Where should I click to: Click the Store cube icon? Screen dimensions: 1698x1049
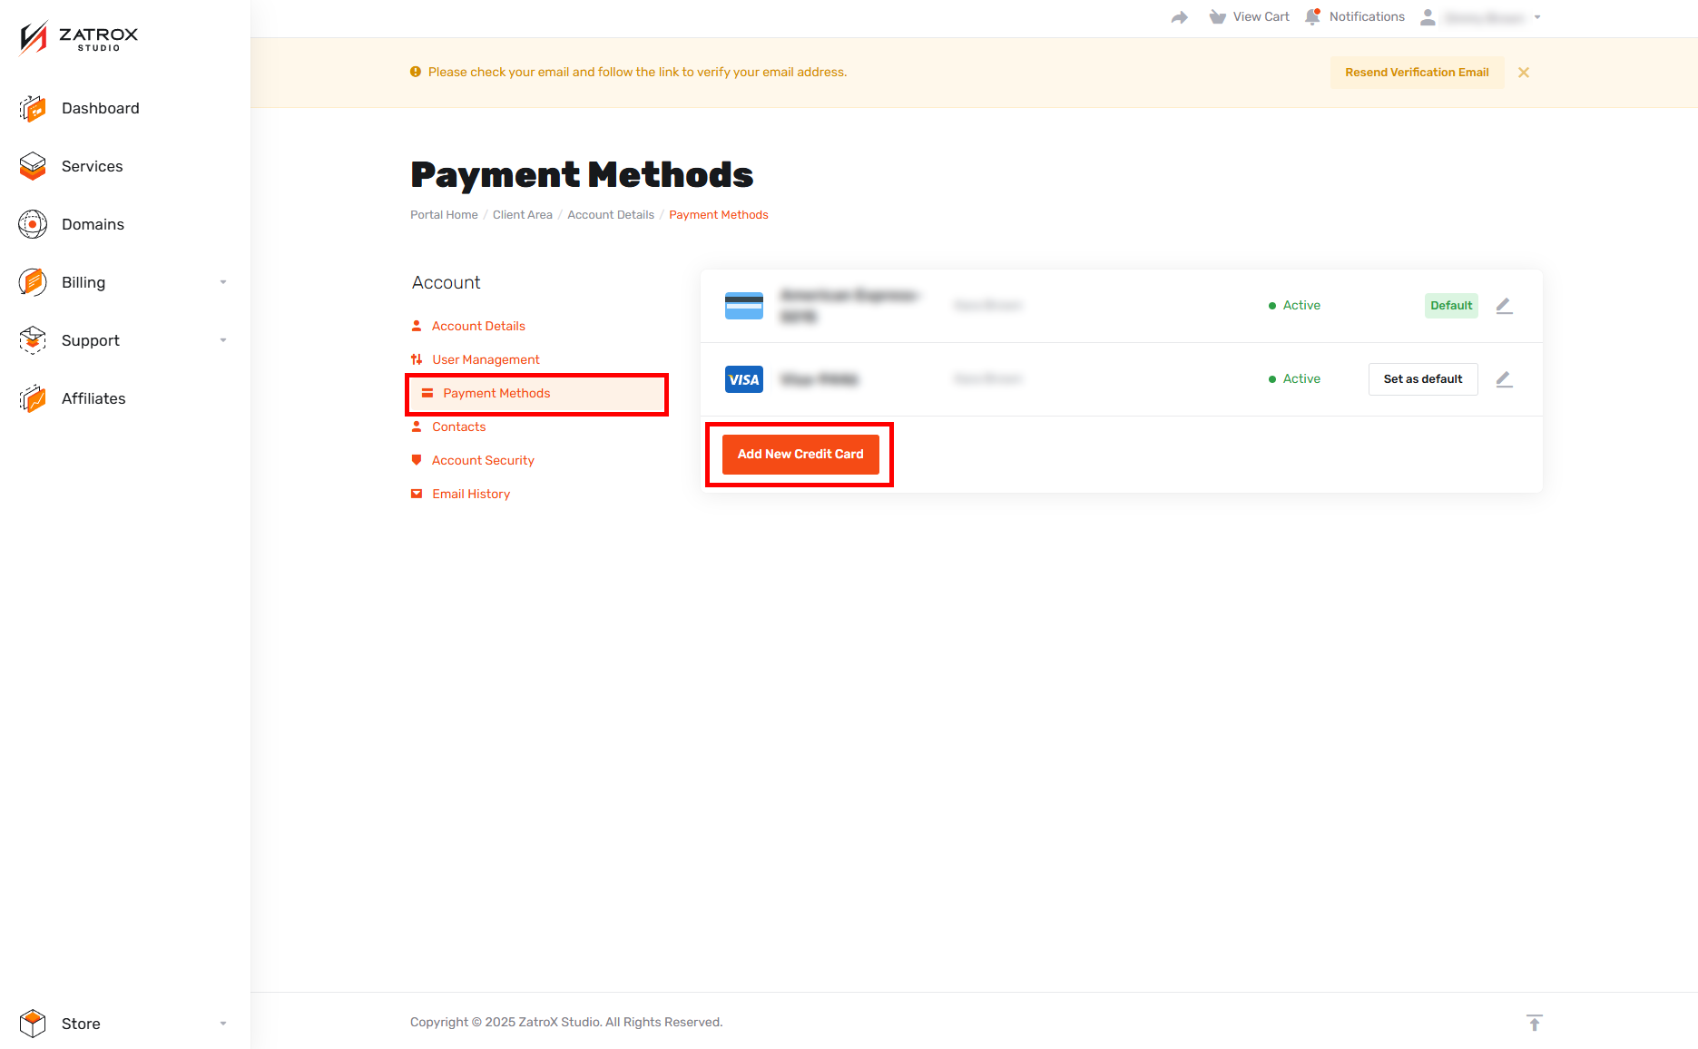pos(33,1024)
